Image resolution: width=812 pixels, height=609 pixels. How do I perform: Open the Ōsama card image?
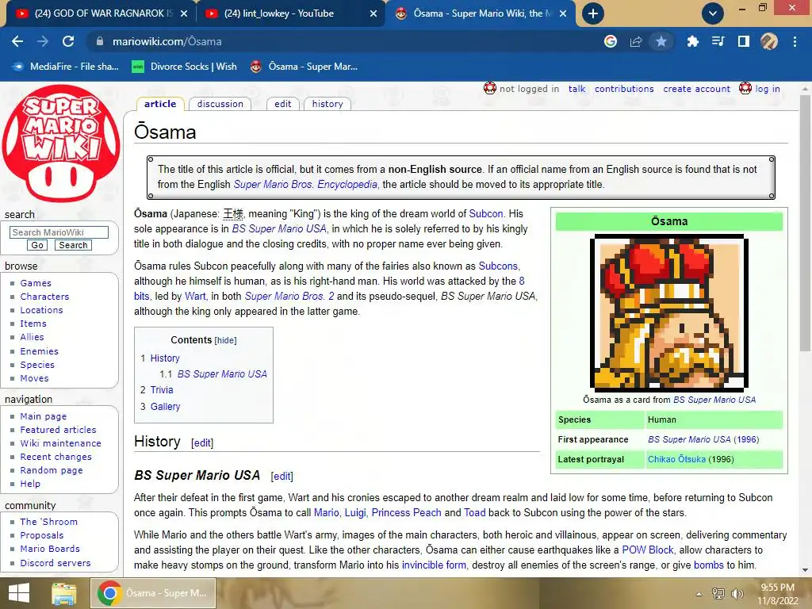point(669,312)
